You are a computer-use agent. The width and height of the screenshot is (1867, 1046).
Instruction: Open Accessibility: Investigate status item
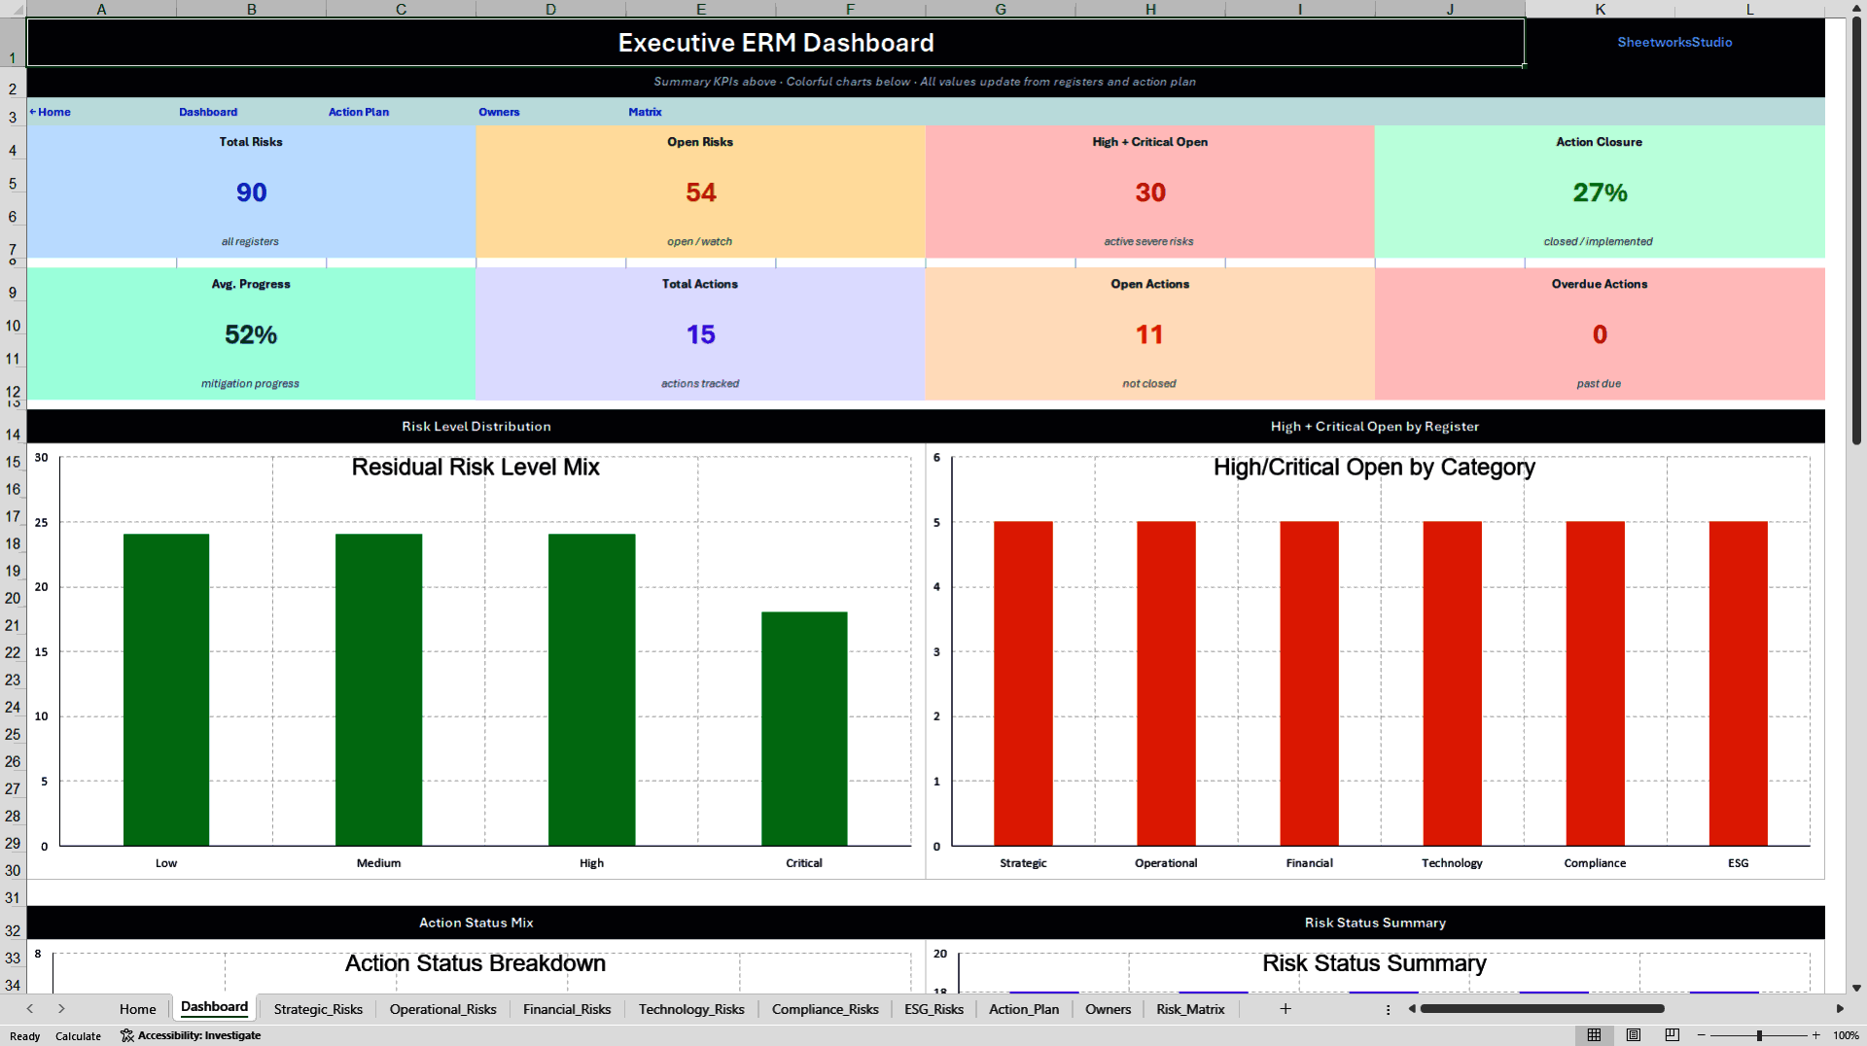[x=191, y=1035]
